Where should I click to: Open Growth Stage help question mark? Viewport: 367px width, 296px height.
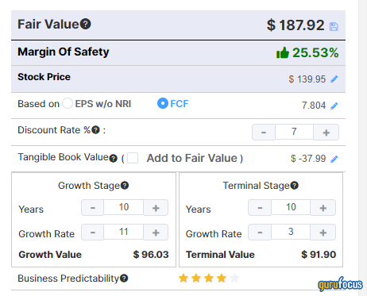[x=125, y=186]
